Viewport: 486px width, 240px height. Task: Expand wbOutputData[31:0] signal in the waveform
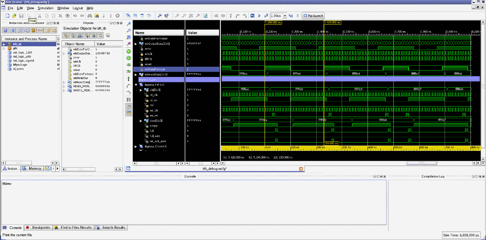[136, 44]
